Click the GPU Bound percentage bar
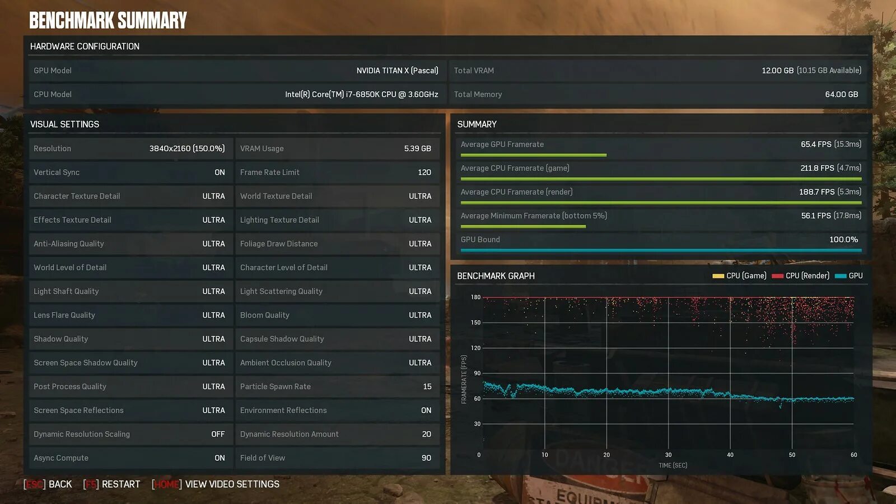 [661, 250]
